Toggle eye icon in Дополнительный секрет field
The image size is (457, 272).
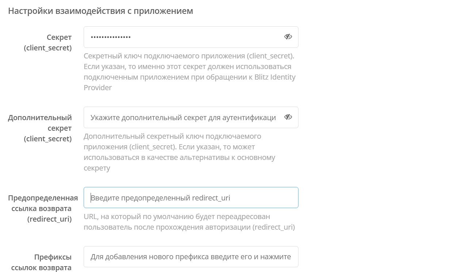(x=288, y=117)
